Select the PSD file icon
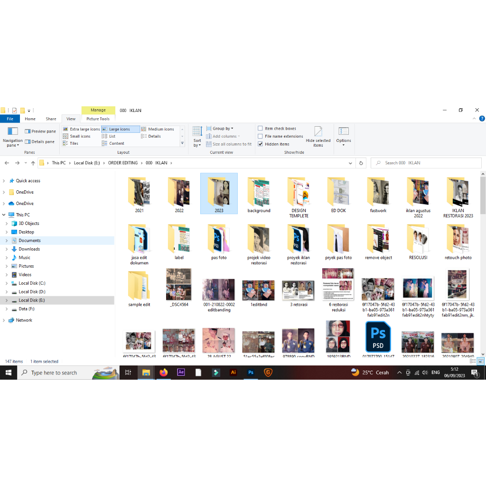This screenshot has width=486, height=486. [x=378, y=337]
